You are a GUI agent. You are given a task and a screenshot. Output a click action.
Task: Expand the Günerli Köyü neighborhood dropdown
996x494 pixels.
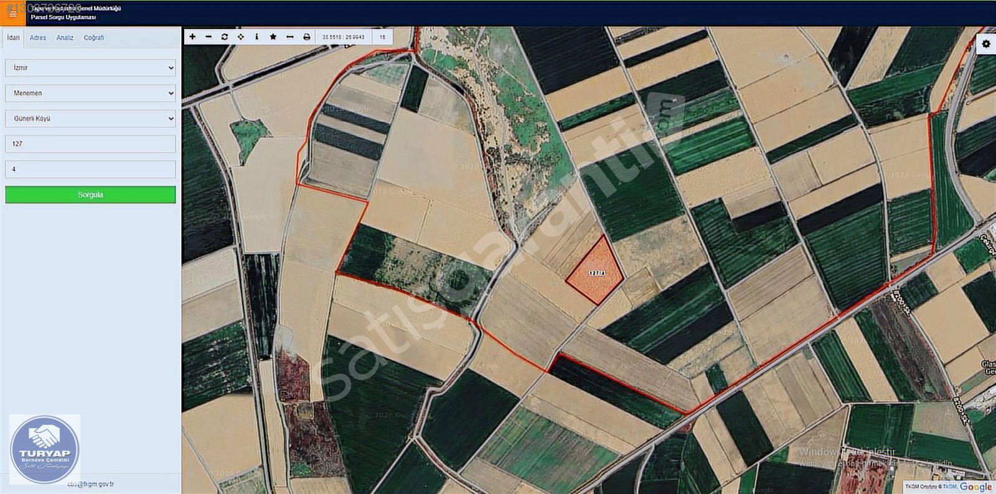(90, 119)
